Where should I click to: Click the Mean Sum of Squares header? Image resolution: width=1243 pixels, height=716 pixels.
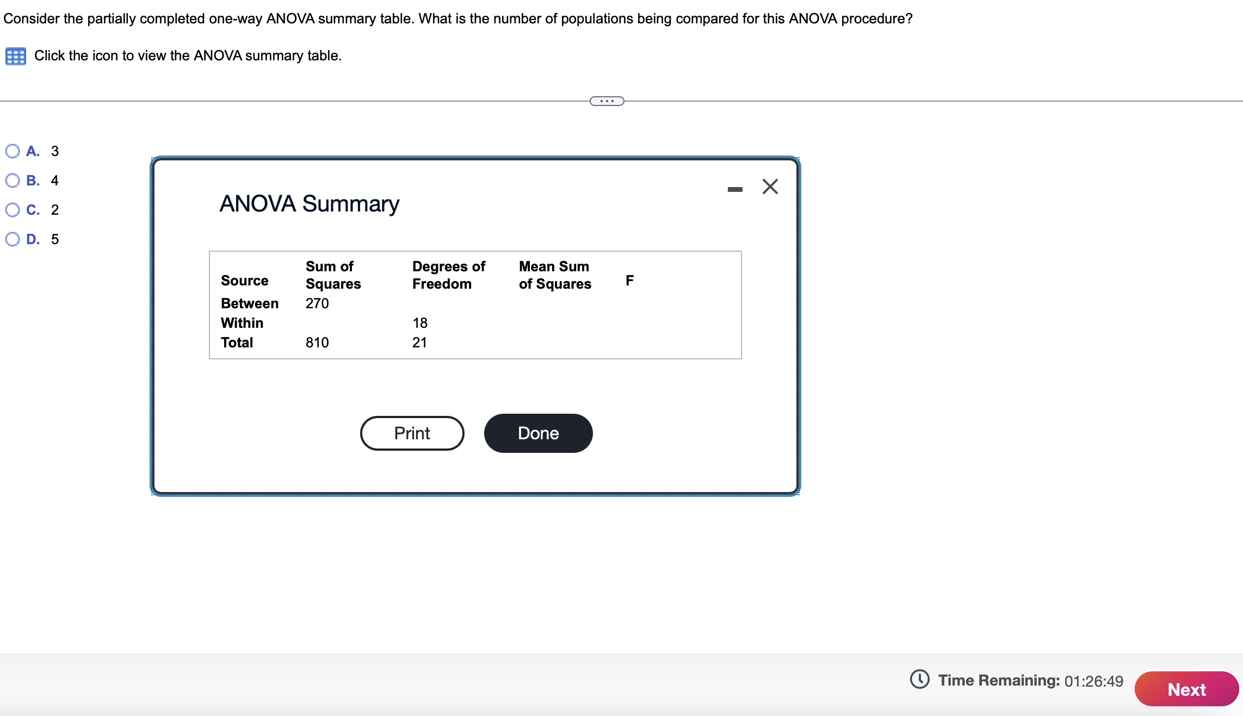click(x=554, y=275)
